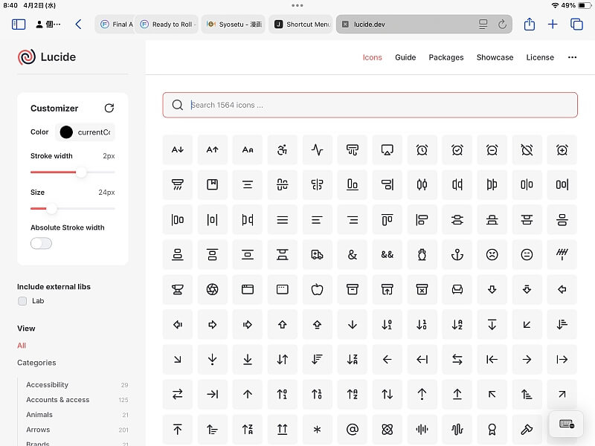Open the Safari profile menu
Screen dimensions: 595x446
[x=48, y=25]
